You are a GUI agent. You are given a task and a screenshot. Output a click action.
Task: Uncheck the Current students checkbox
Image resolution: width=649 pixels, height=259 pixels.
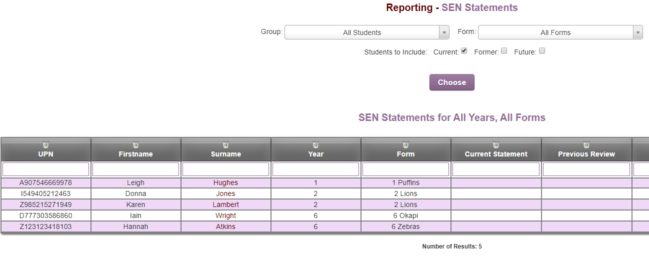464,50
